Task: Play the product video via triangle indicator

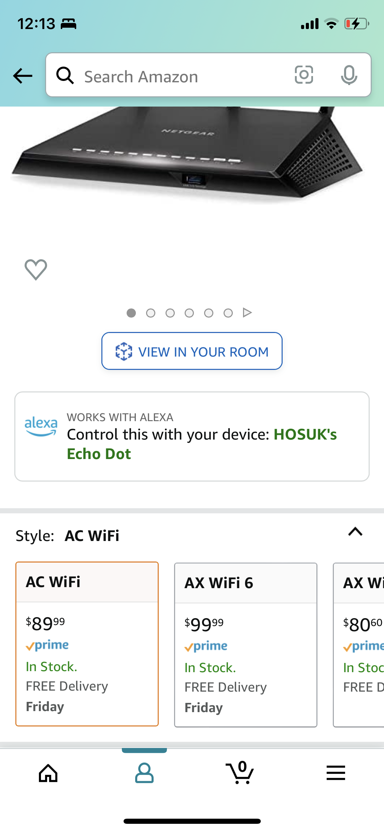Action: click(x=247, y=313)
